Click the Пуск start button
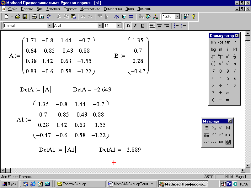The image size is (251, 188). tap(9, 184)
